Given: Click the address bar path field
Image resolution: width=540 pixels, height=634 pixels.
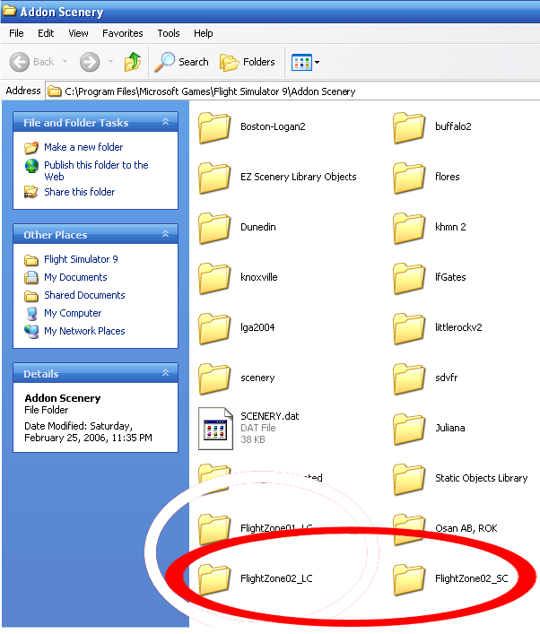Looking at the screenshot, I should (292, 91).
